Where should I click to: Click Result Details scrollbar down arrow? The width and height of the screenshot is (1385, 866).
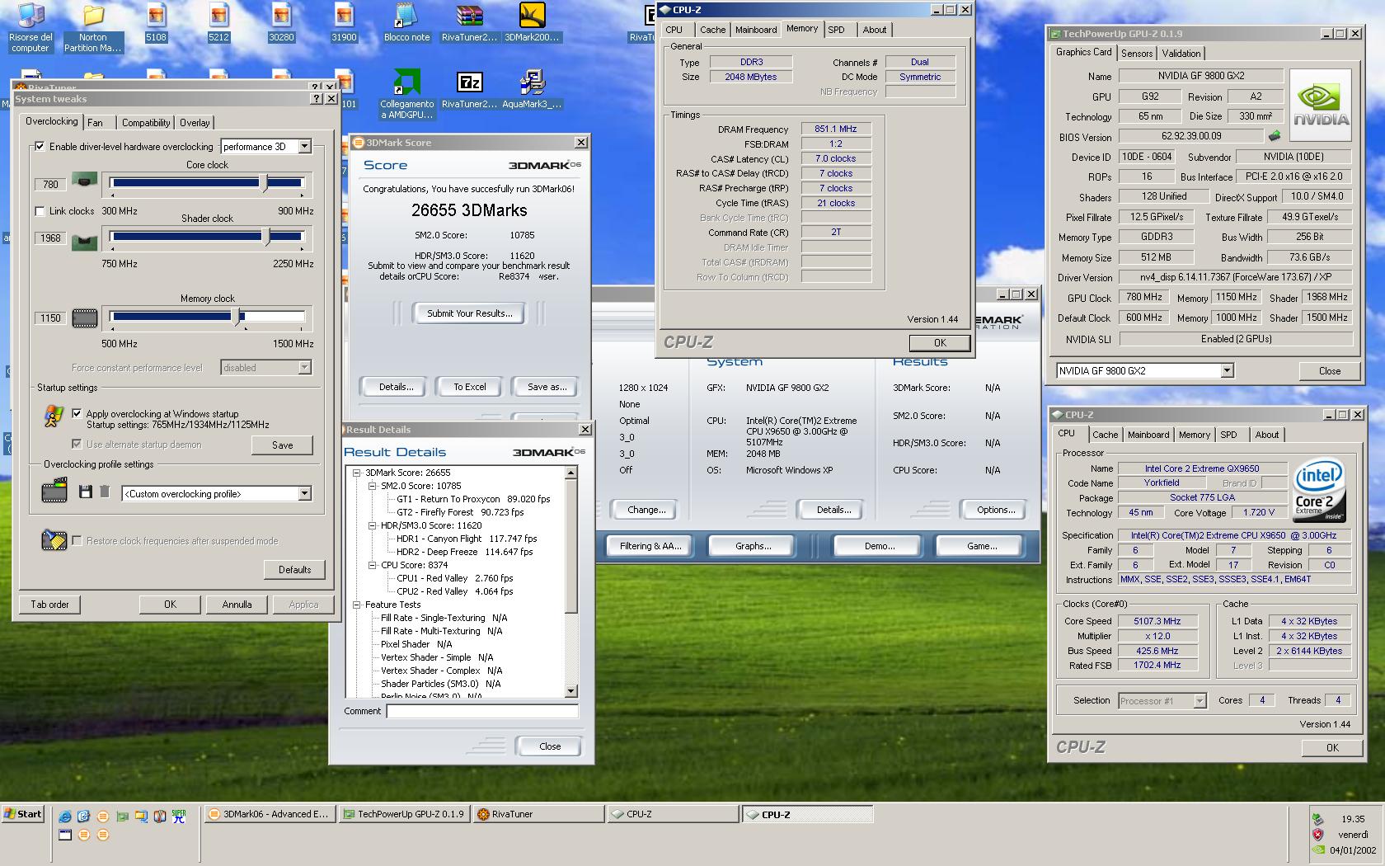(571, 691)
